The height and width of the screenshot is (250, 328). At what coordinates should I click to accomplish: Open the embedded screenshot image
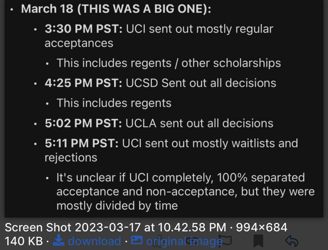pyautogui.click(x=164, y=109)
